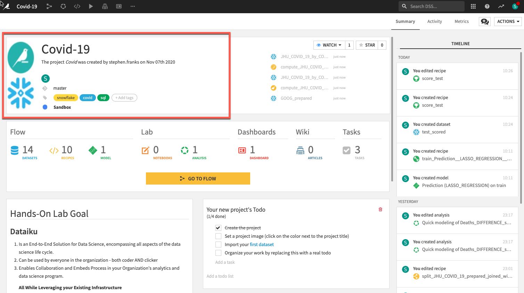Open the help question mark icon
The image size is (524, 293).
click(x=487, y=6)
